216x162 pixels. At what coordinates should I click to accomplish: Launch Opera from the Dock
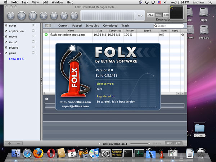pos(51,153)
